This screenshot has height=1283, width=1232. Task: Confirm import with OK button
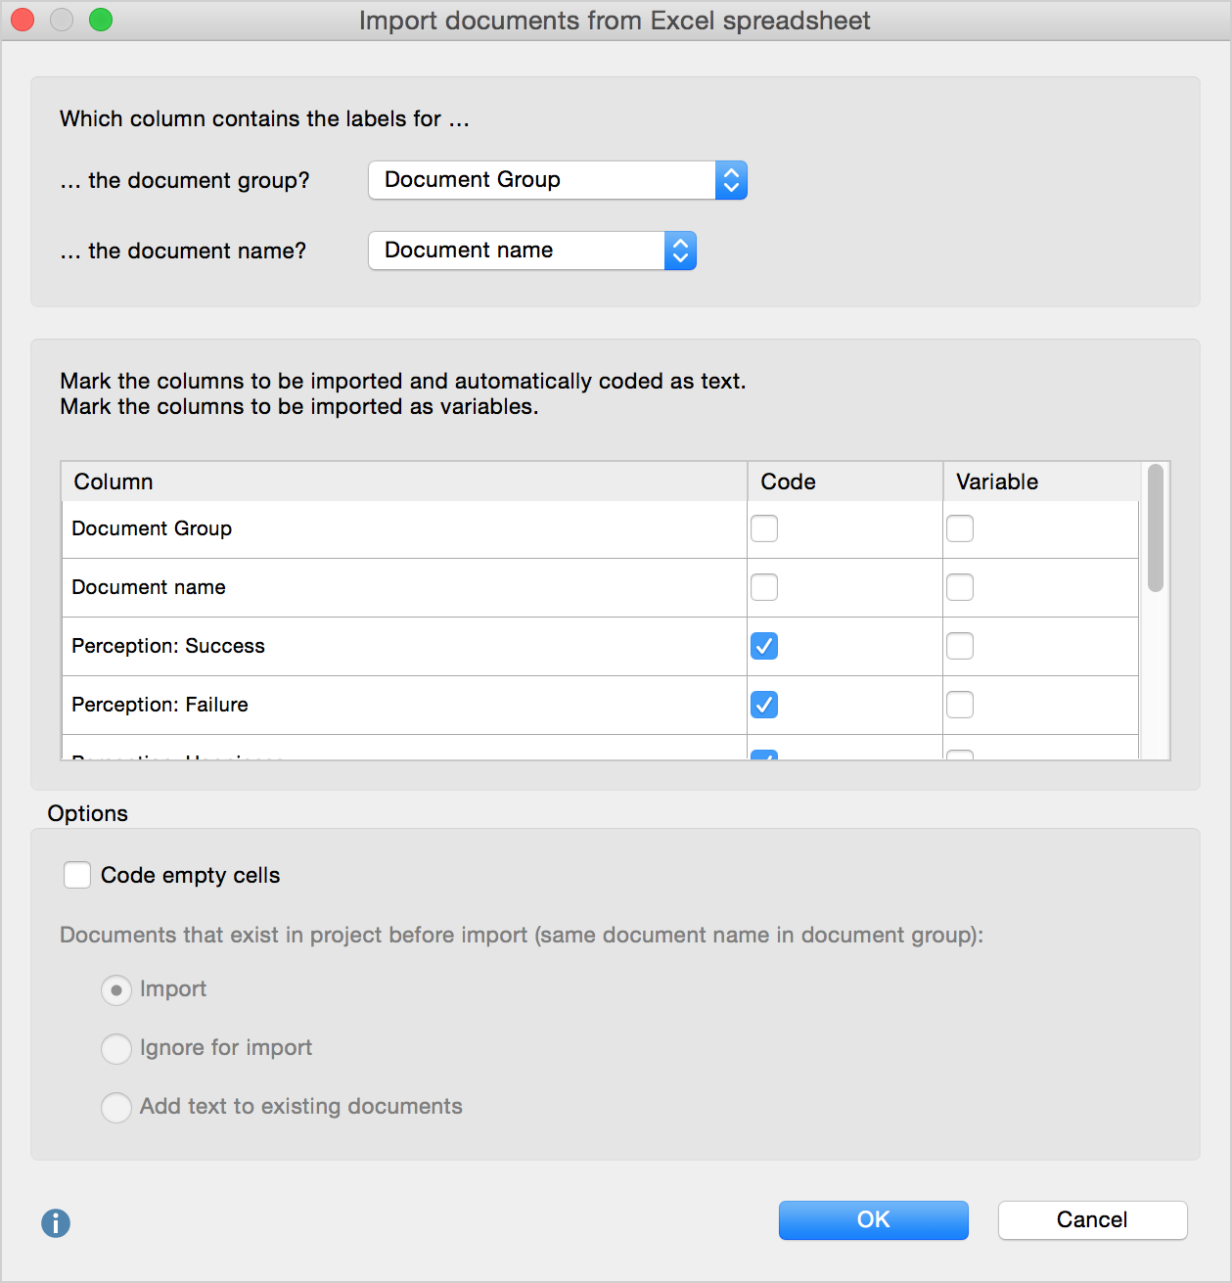(873, 1219)
